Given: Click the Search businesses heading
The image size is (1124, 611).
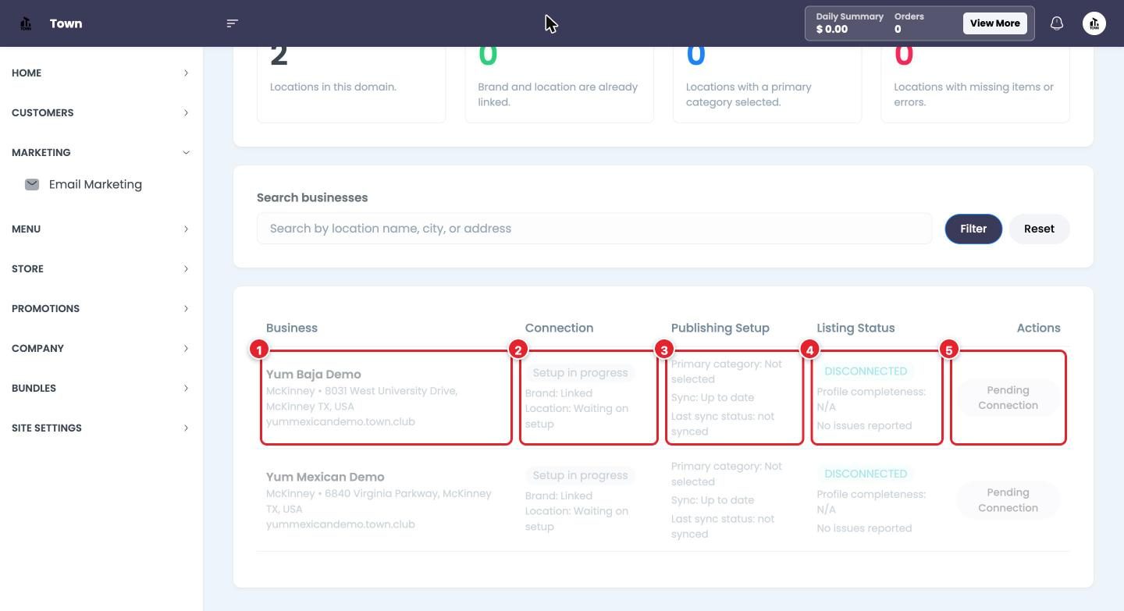Looking at the screenshot, I should pyautogui.click(x=312, y=197).
